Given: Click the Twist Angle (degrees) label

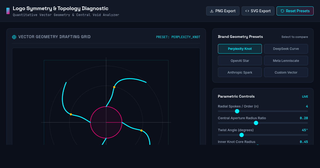Looking at the screenshot, I should pyautogui.click(x=236, y=130).
